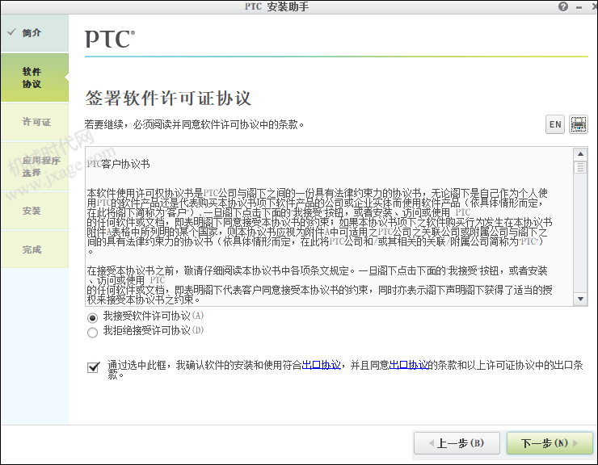Open the second 出口协议 link

click(x=408, y=365)
